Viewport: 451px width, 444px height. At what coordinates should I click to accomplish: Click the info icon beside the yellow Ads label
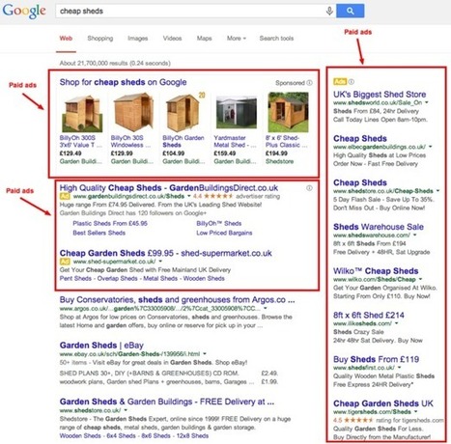point(352,82)
